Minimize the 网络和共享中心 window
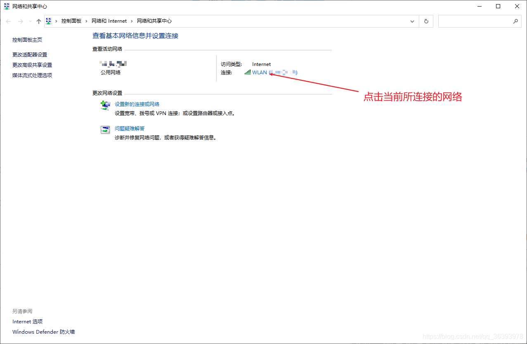The image size is (527, 344). pos(480,6)
